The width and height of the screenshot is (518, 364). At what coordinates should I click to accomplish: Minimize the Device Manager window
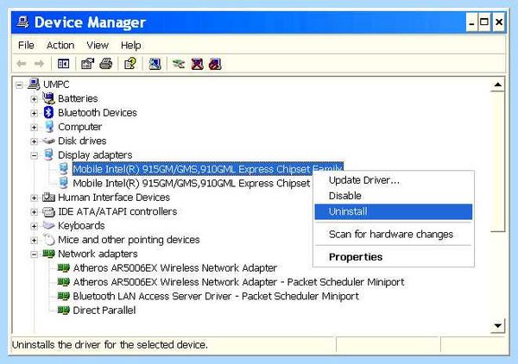point(471,22)
